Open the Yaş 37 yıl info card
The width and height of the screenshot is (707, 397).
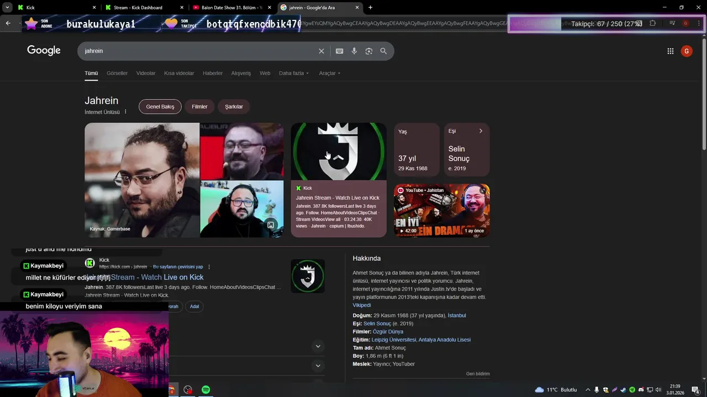pos(416,149)
